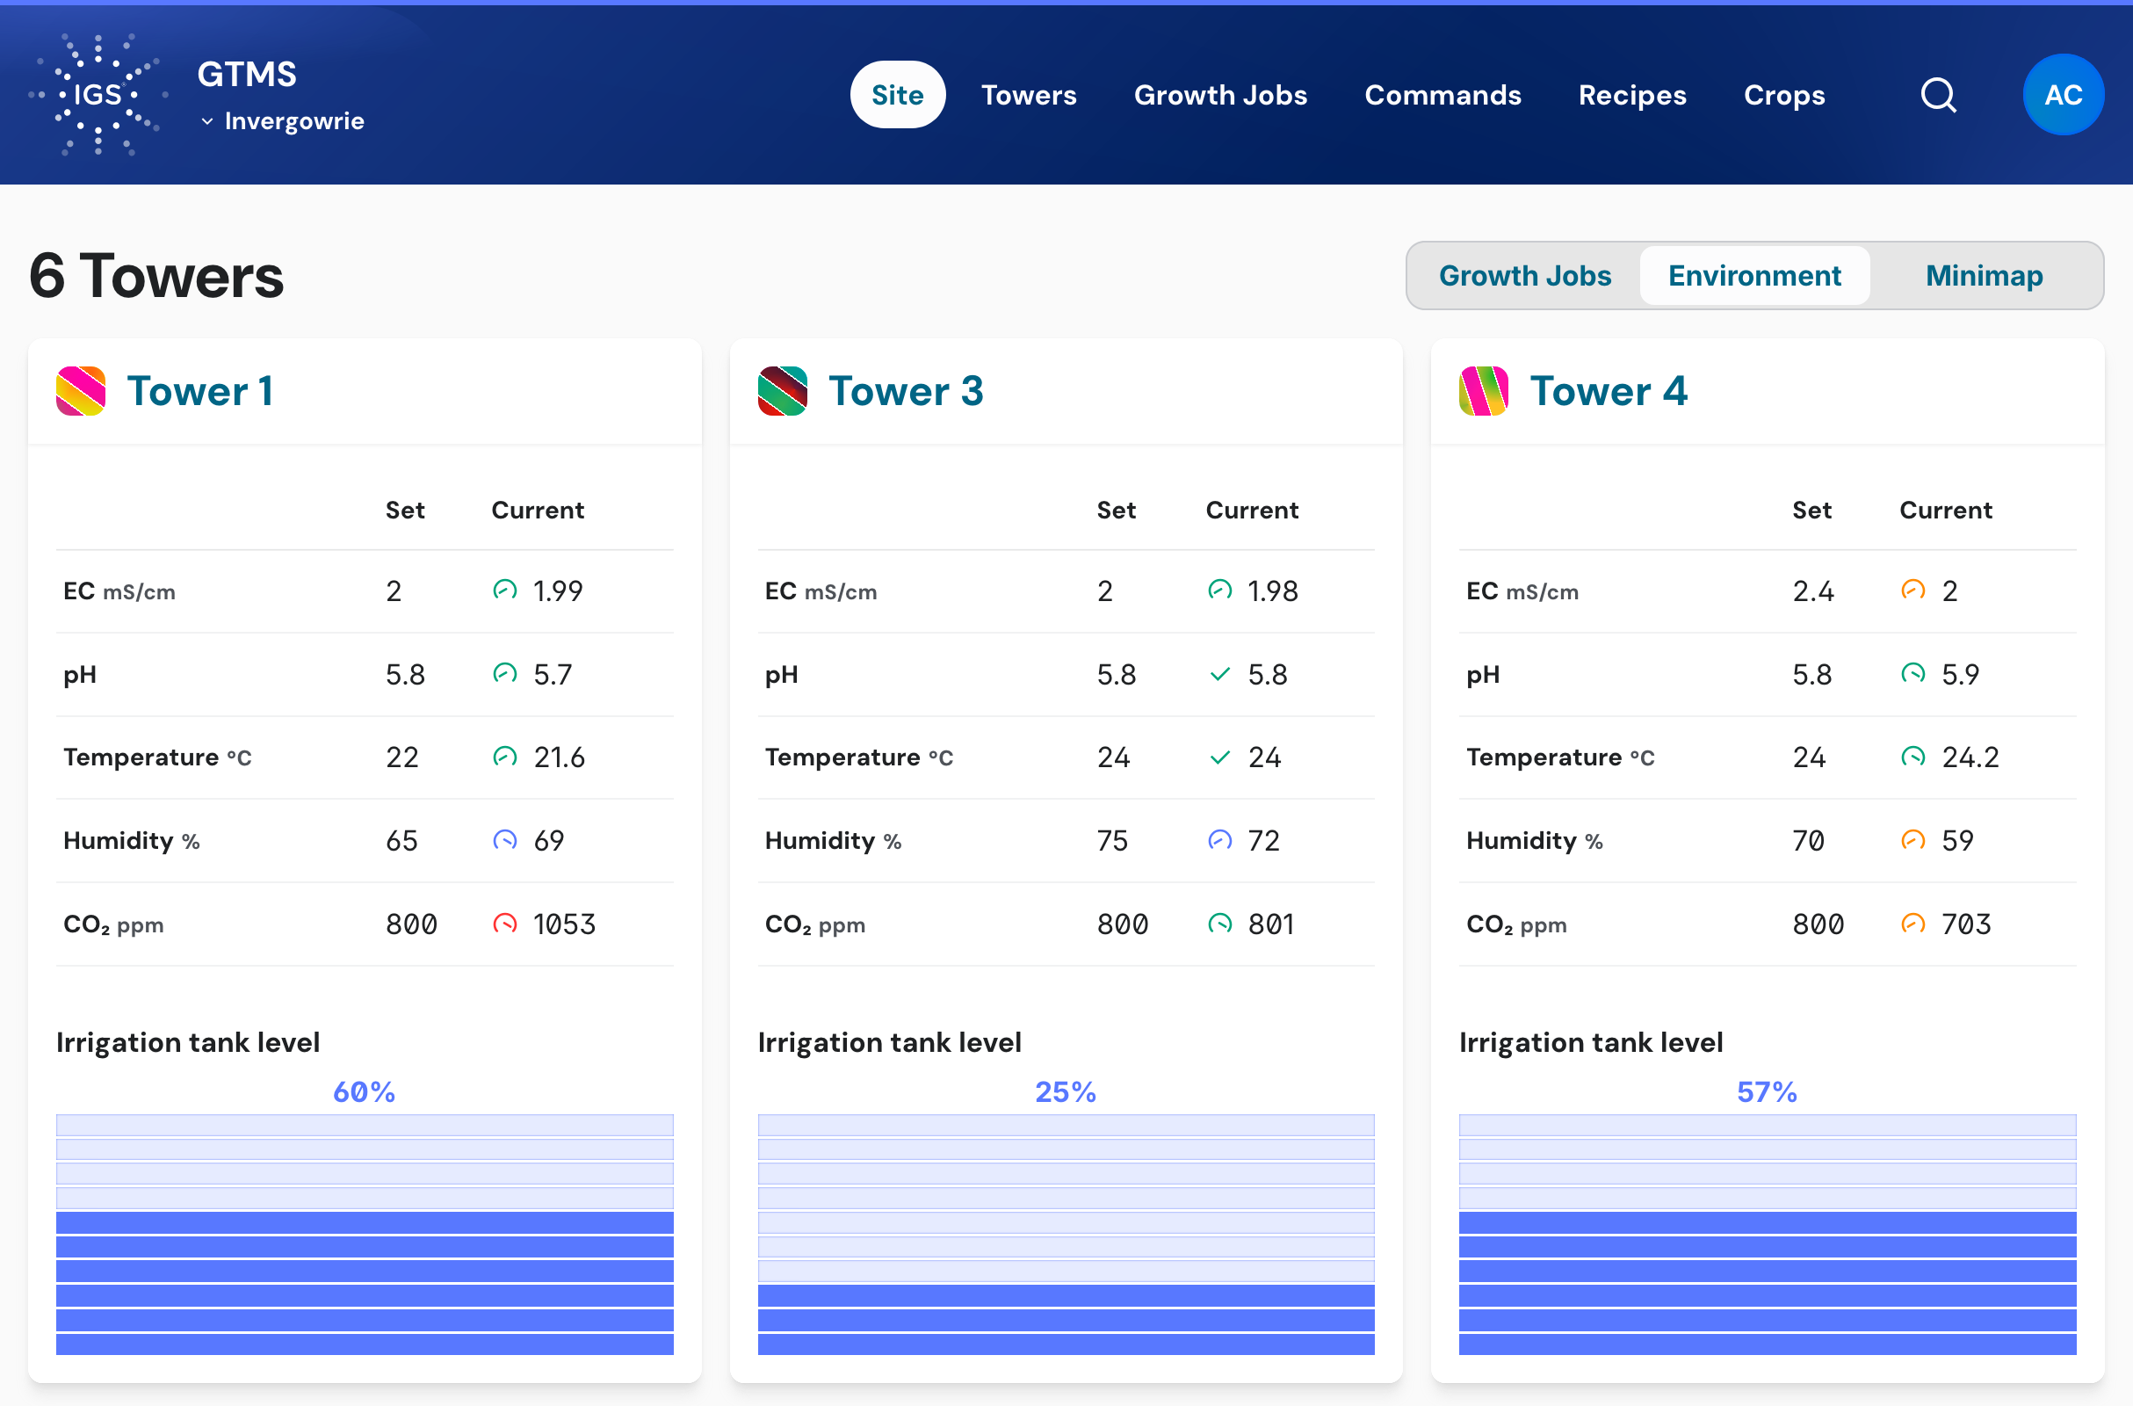
Task: Click Tower 1 pH green gauge icon
Action: pos(505,673)
